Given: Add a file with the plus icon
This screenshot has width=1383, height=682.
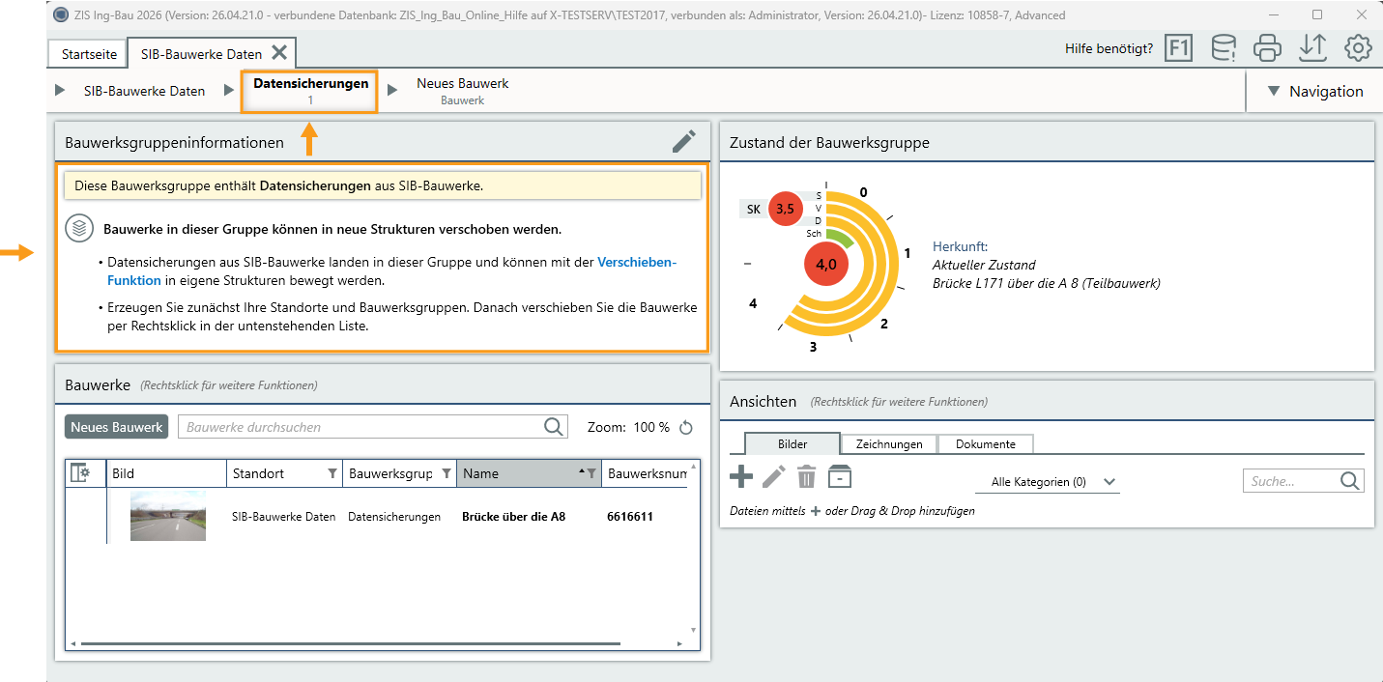Looking at the screenshot, I should [741, 476].
